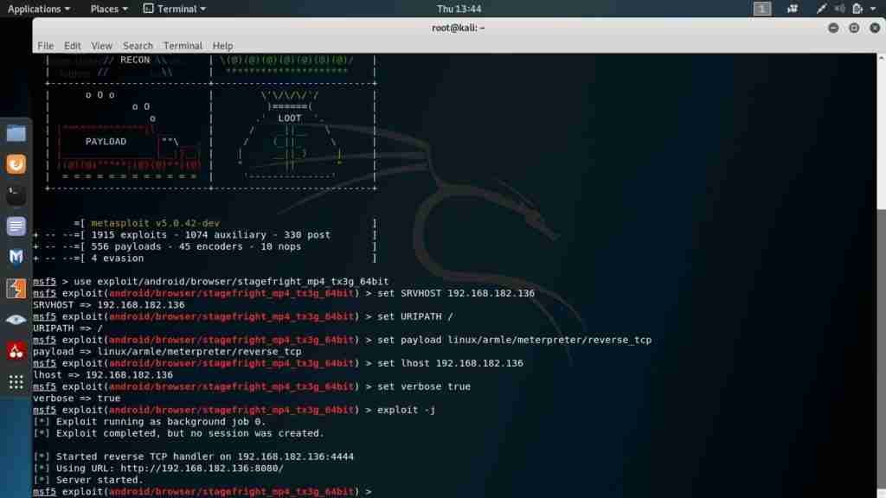The height and width of the screenshot is (498, 886).
Task: Launch Firefox browser from the dock
Action: 16,164
